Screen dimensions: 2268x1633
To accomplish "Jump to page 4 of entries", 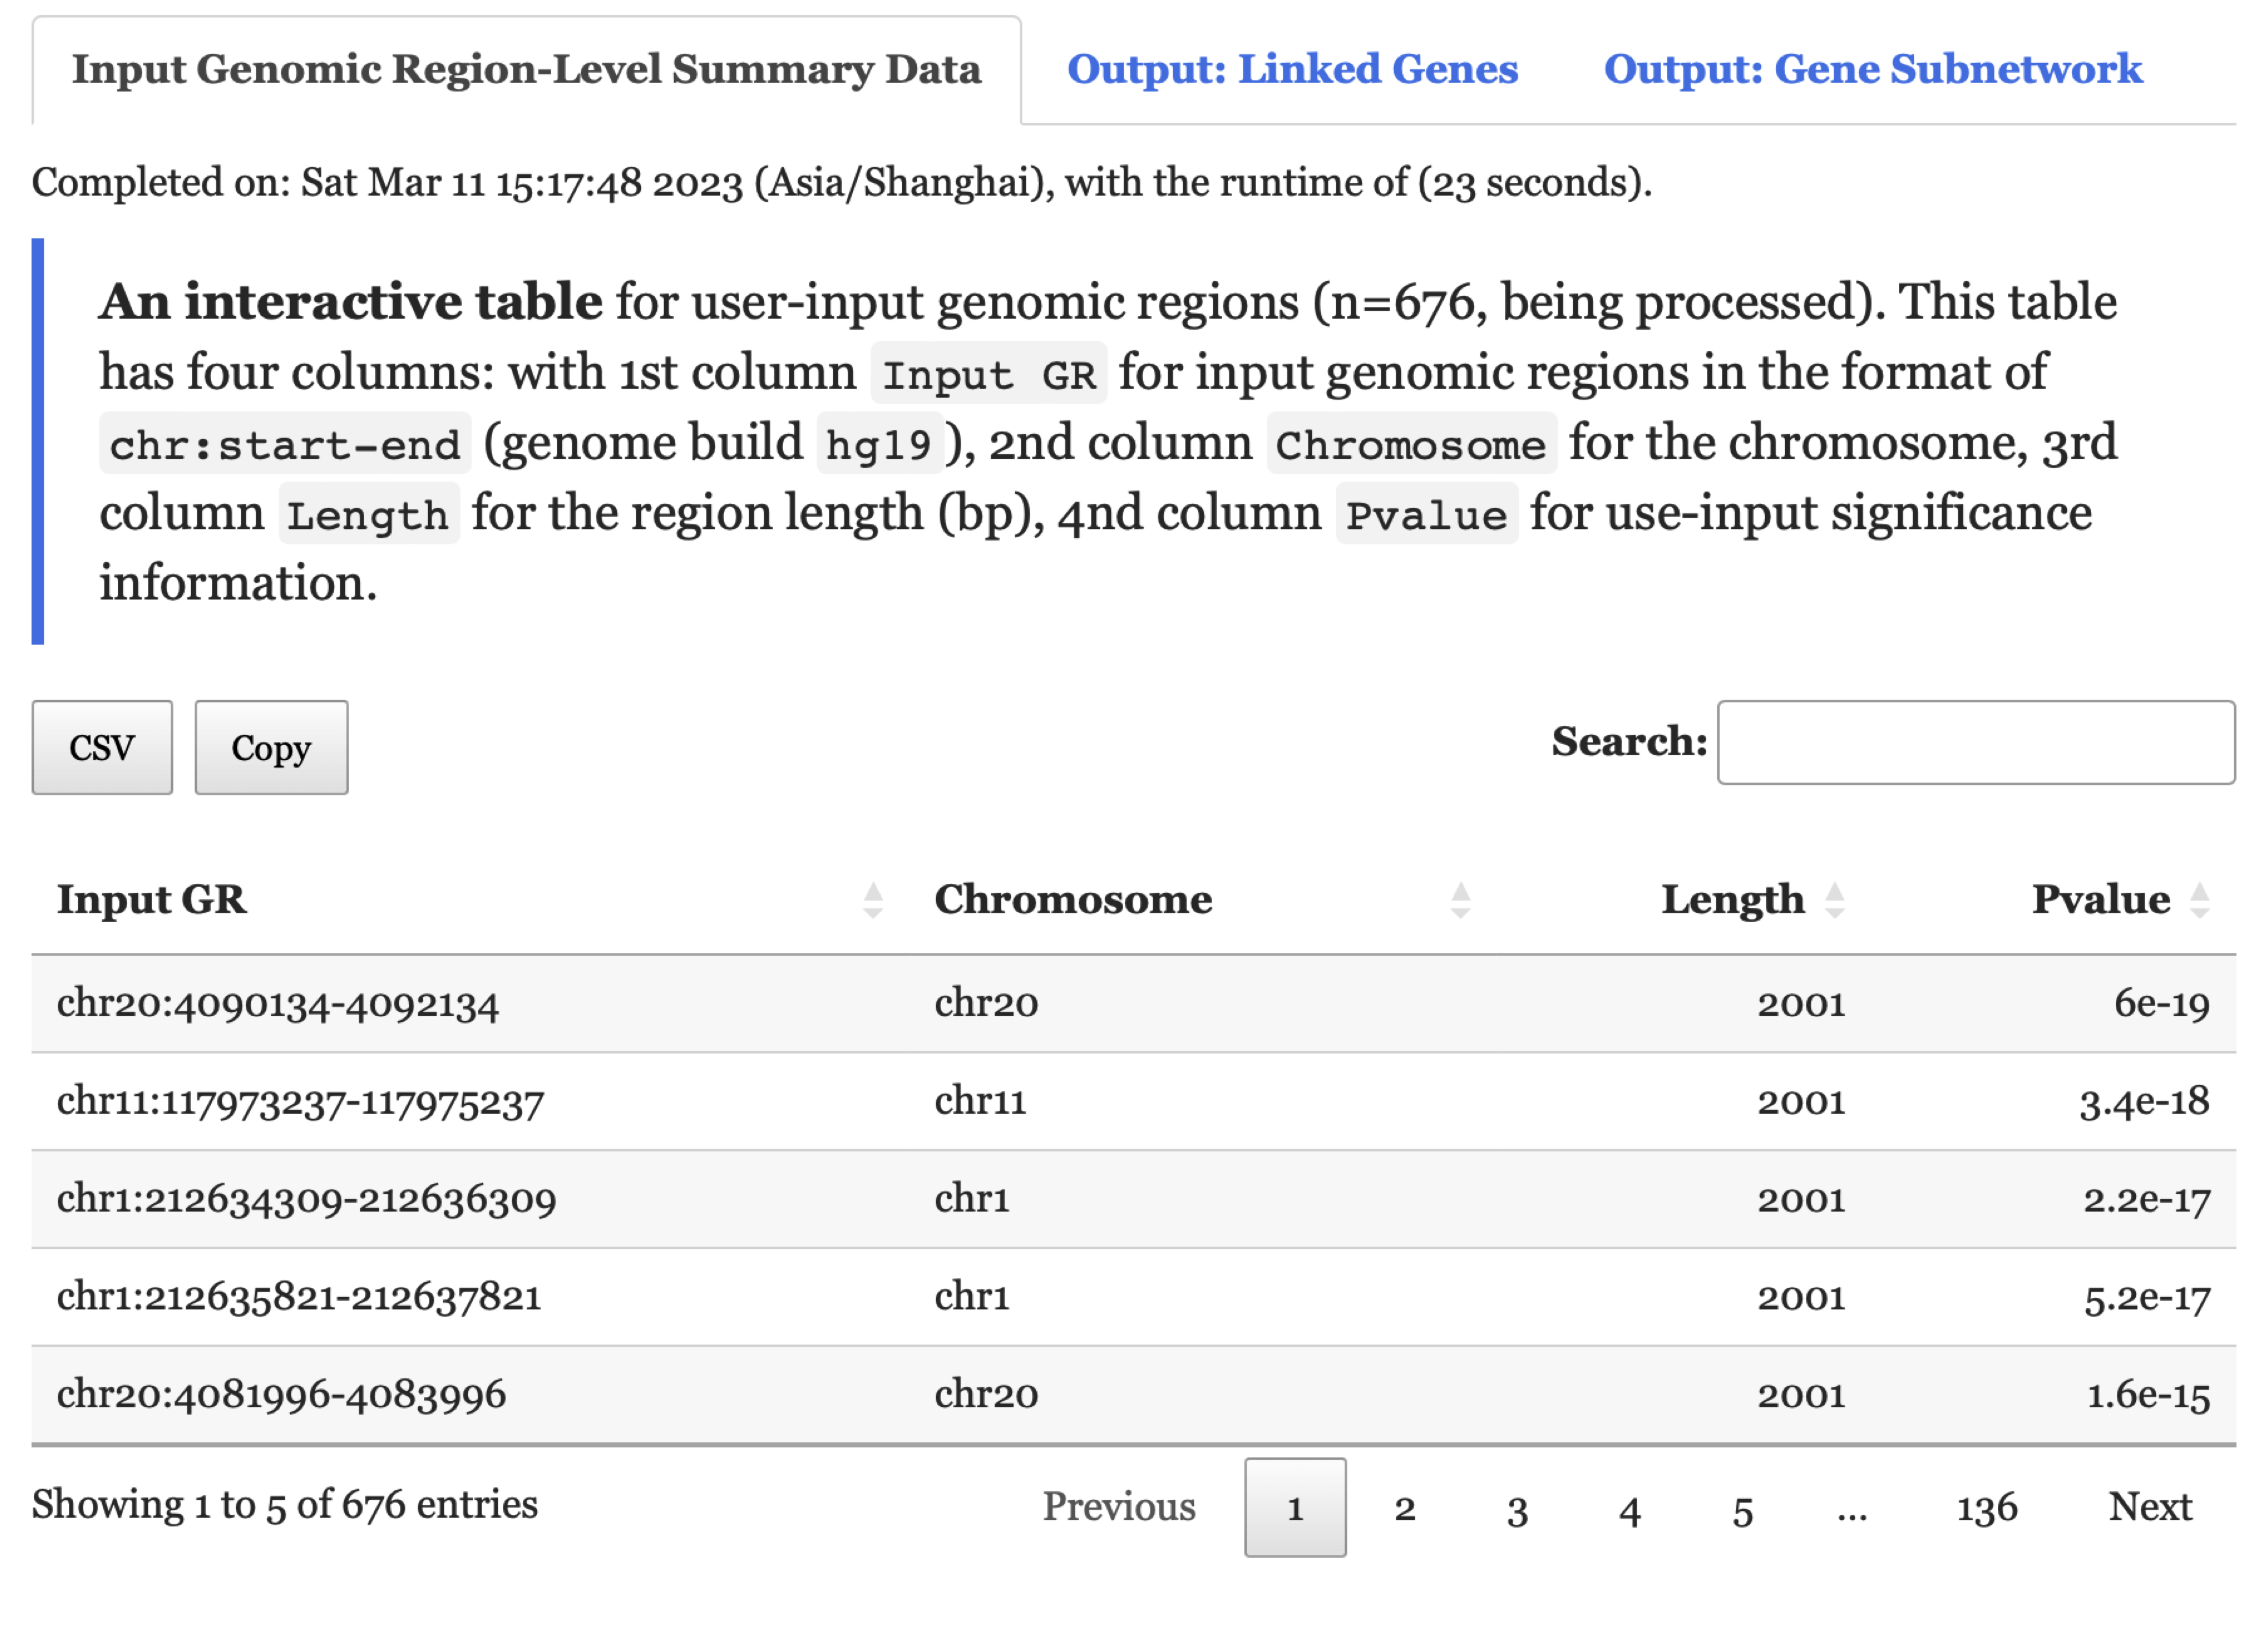I will point(1629,1507).
